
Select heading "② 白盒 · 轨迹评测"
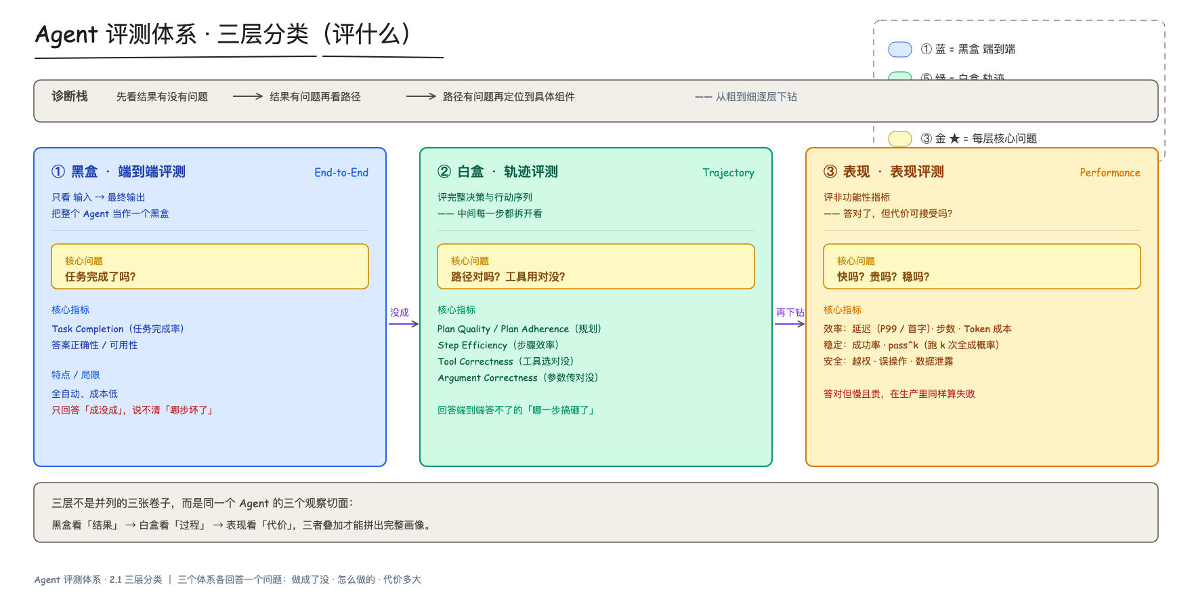coord(498,171)
